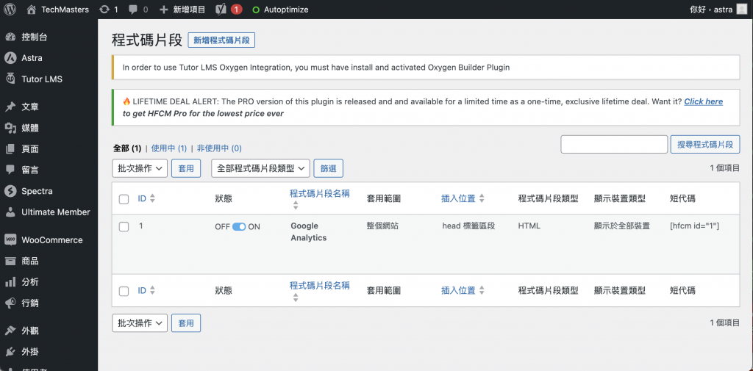Click bottom 套用 apply button
753x371 pixels.
186,323
